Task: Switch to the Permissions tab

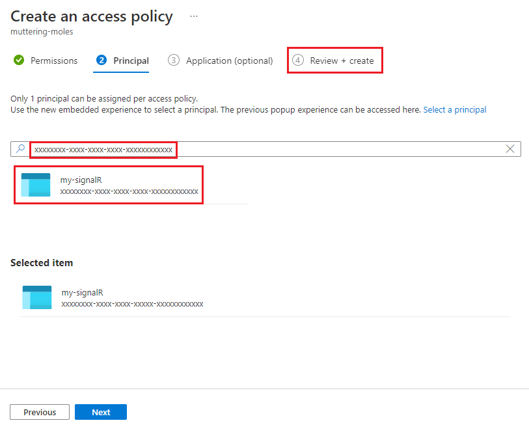Action: [53, 60]
